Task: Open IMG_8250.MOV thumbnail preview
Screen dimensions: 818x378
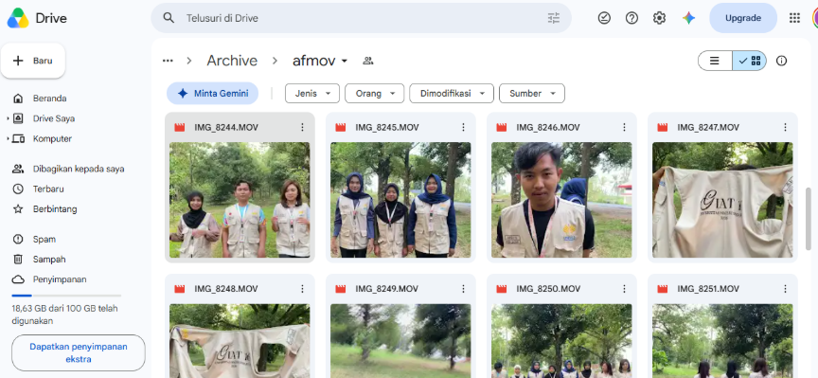Action: [561, 341]
